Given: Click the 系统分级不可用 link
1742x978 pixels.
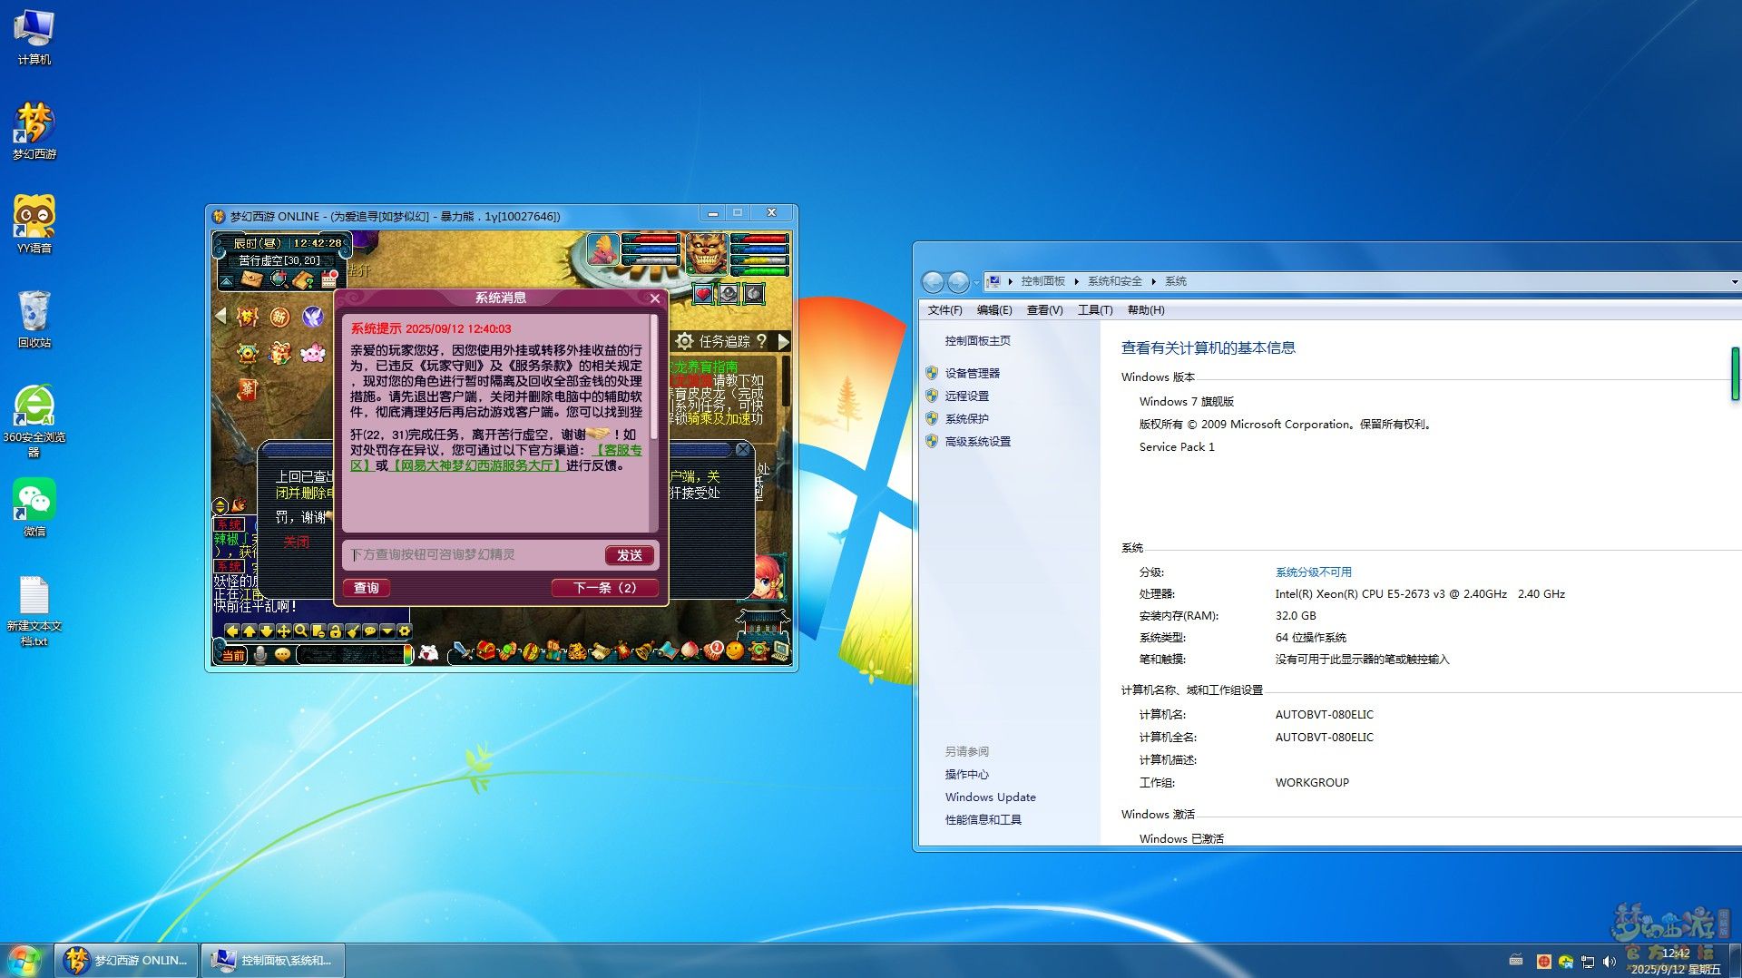Looking at the screenshot, I should (1314, 572).
